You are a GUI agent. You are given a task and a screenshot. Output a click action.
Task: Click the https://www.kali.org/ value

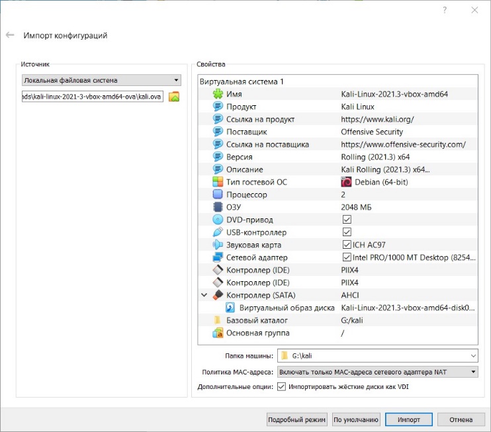pyautogui.click(x=377, y=119)
